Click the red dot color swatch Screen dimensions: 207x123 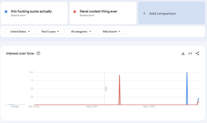(75, 12)
